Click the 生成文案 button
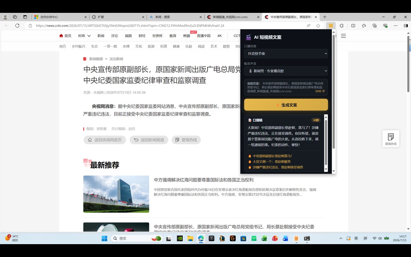The height and width of the screenshot is (257, 411). (x=286, y=105)
